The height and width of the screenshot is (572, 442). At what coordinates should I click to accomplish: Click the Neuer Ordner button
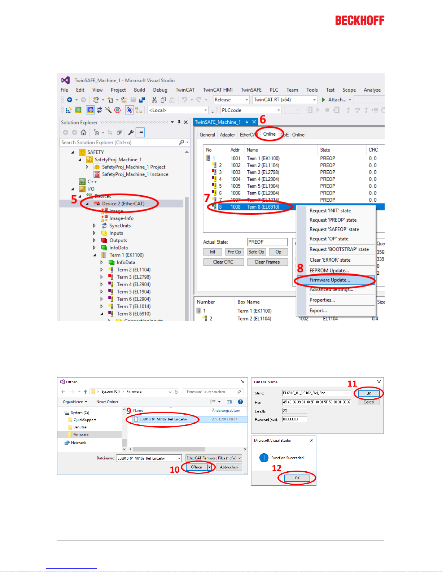[x=107, y=402]
